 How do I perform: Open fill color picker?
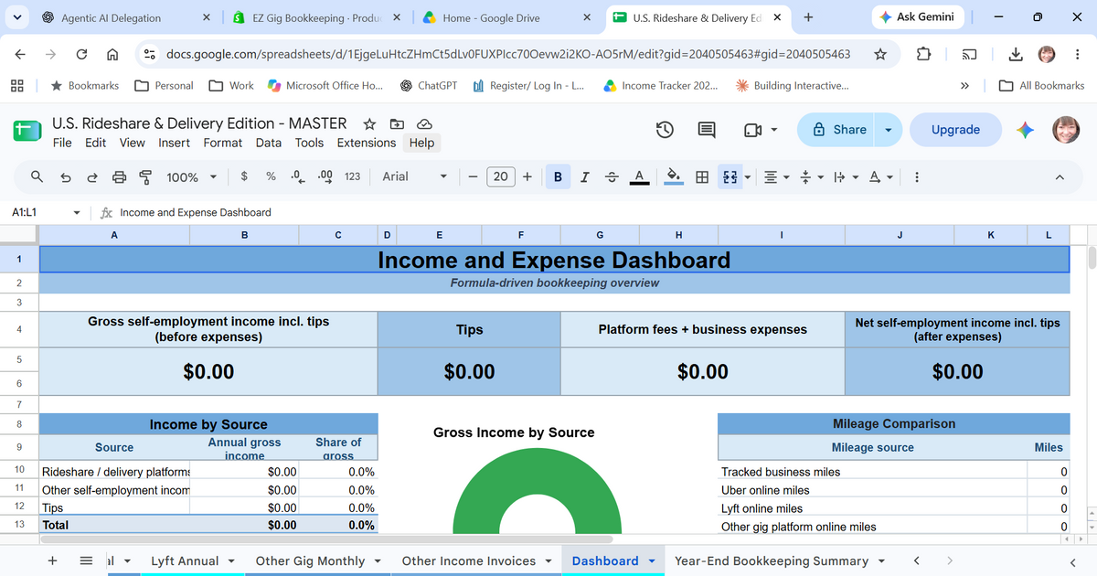[x=673, y=177]
